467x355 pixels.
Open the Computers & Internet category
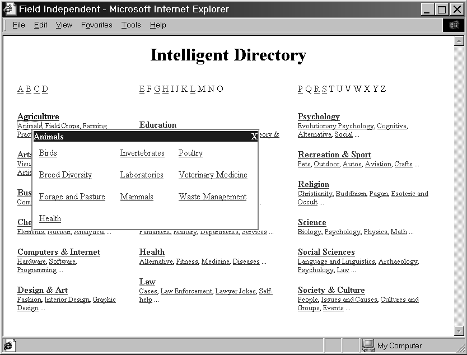59,252
